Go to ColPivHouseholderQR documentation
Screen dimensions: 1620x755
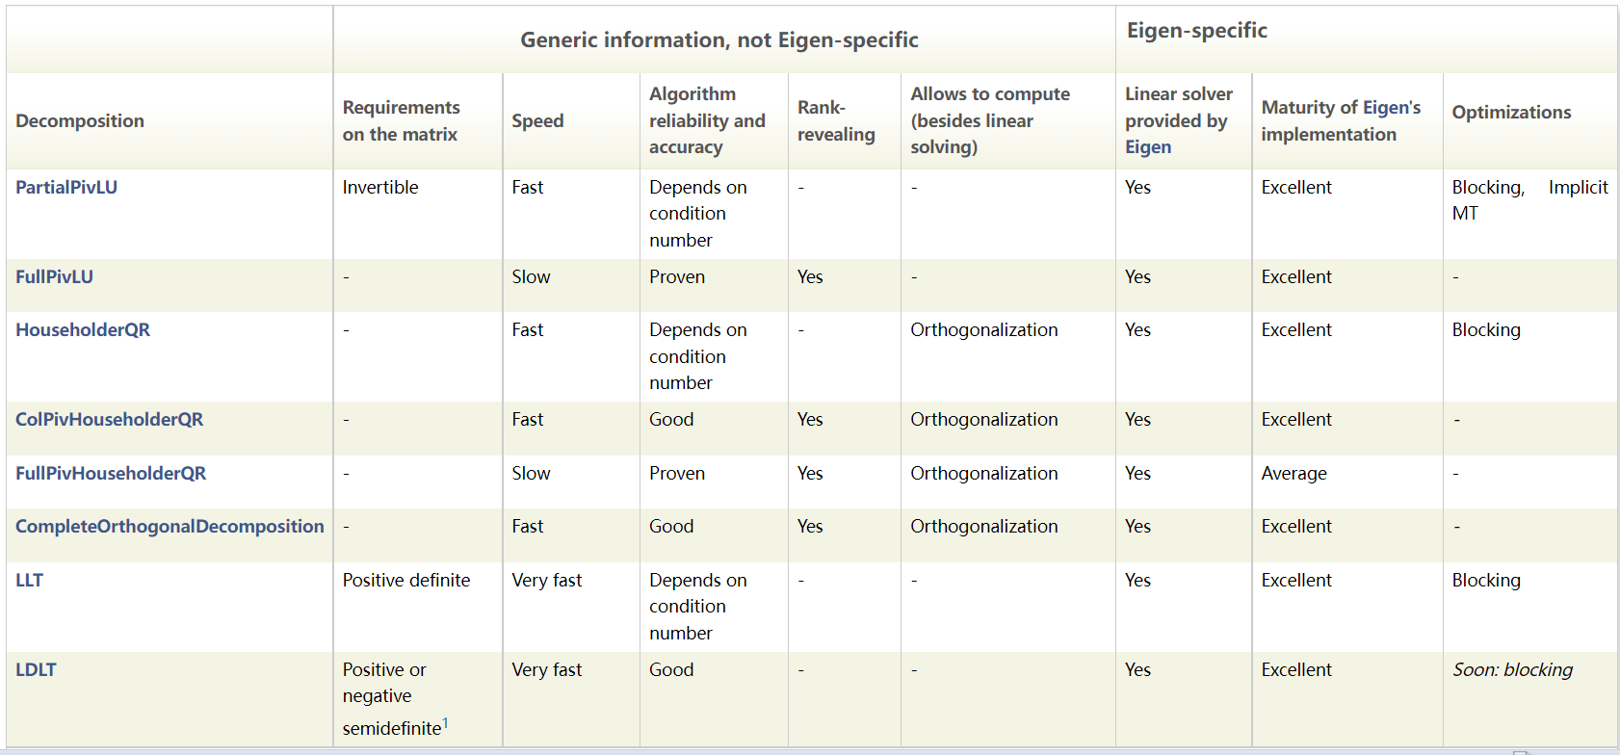pos(109,419)
